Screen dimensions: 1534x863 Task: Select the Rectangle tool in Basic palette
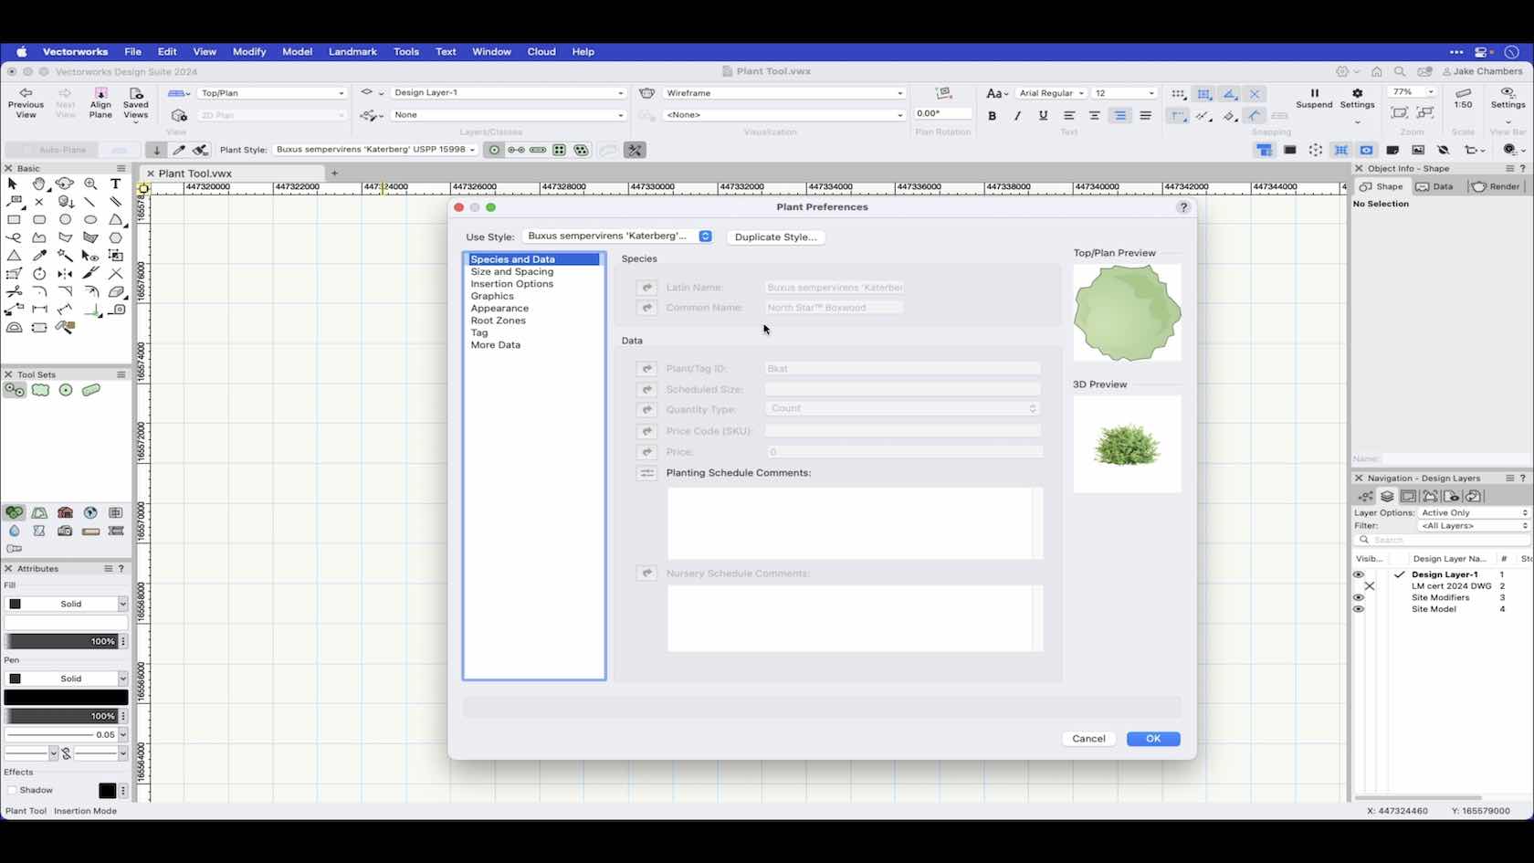click(x=15, y=220)
